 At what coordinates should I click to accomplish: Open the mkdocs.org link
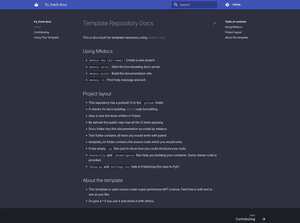point(156,37)
